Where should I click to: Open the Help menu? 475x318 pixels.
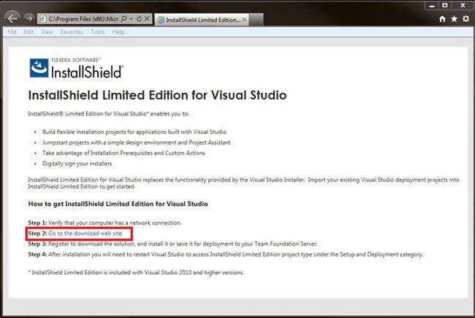tap(118, 32)
